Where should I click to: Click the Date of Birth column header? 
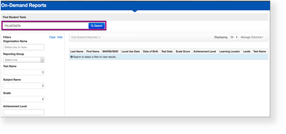click(151, 52)
